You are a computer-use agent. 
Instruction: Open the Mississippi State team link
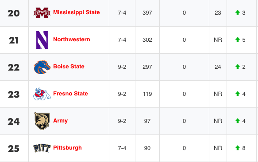coord(77,12)
